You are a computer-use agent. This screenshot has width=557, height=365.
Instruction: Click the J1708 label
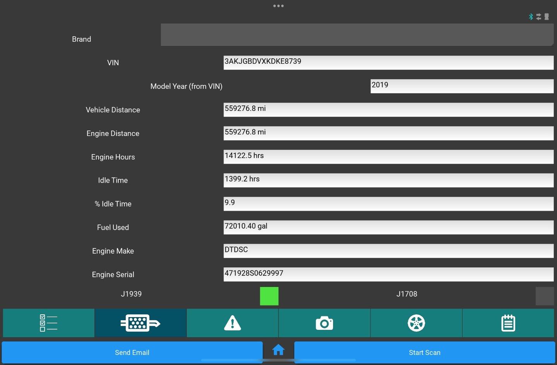407,294
